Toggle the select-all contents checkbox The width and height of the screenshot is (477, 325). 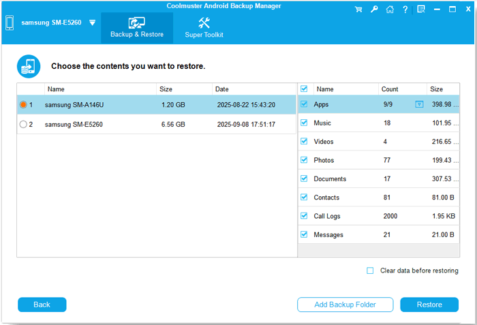(x=304, y=89)
